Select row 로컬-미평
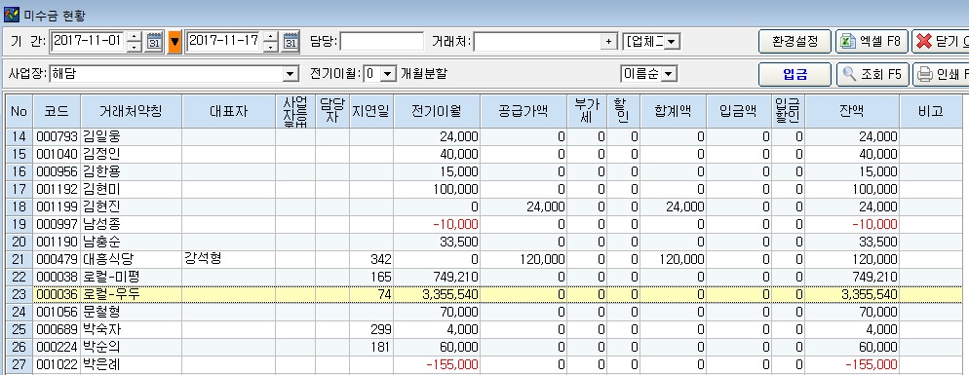This screenshot has height=375, width=969. pyautogui.click(x=484, y=277)
